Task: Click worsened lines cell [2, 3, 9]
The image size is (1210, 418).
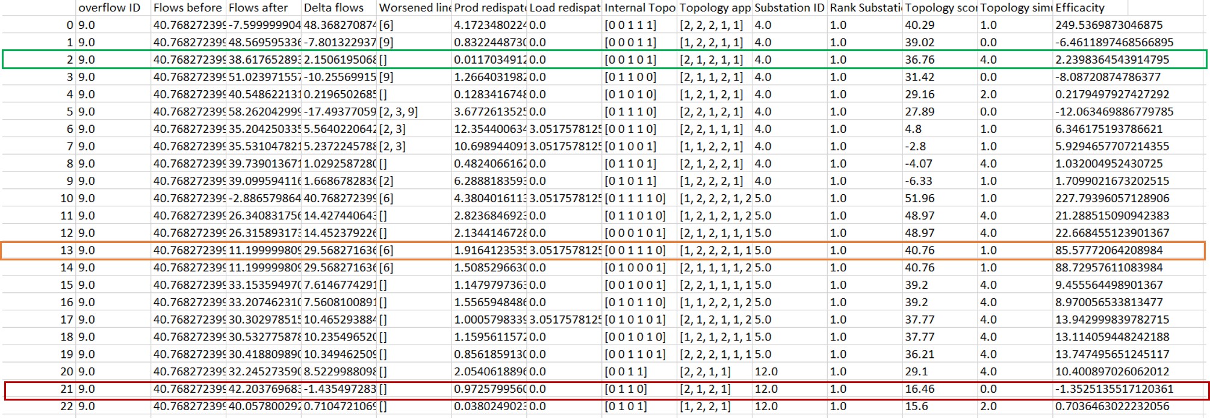Action: tap(399, 112)
